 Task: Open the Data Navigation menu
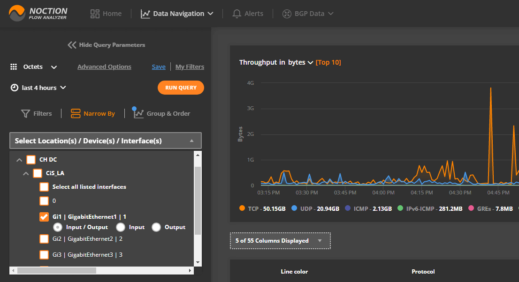177,14
